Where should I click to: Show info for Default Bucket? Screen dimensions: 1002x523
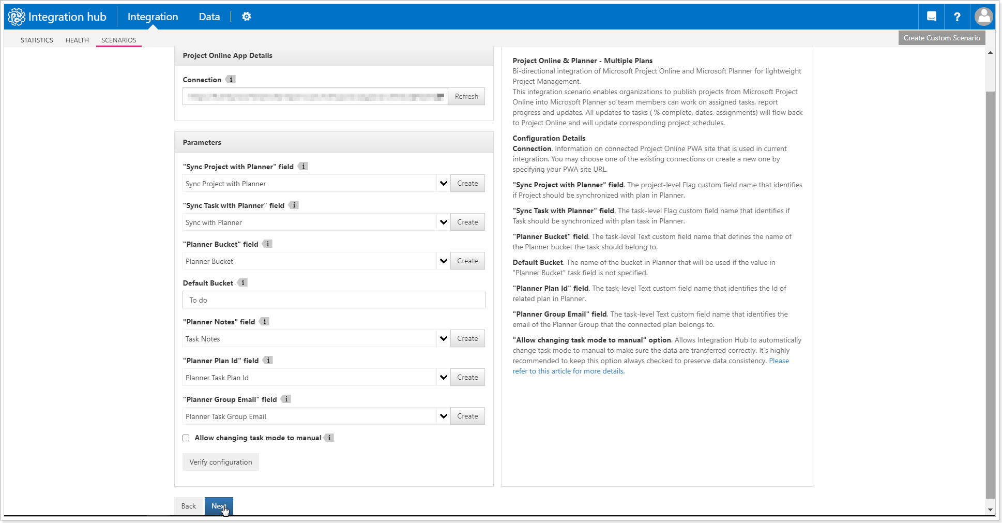tap(242, 282)
